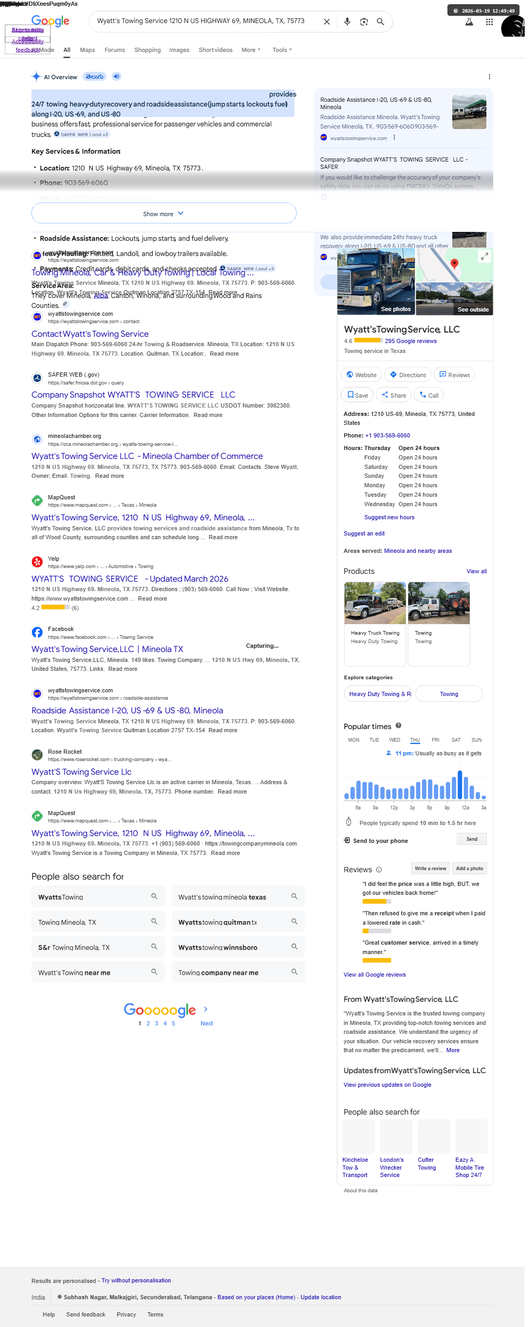Call Wyatt's Towing Service button

click(x=429, y=395)
